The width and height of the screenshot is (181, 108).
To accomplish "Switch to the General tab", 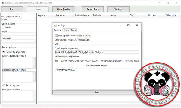I will (x=58, y=30).
